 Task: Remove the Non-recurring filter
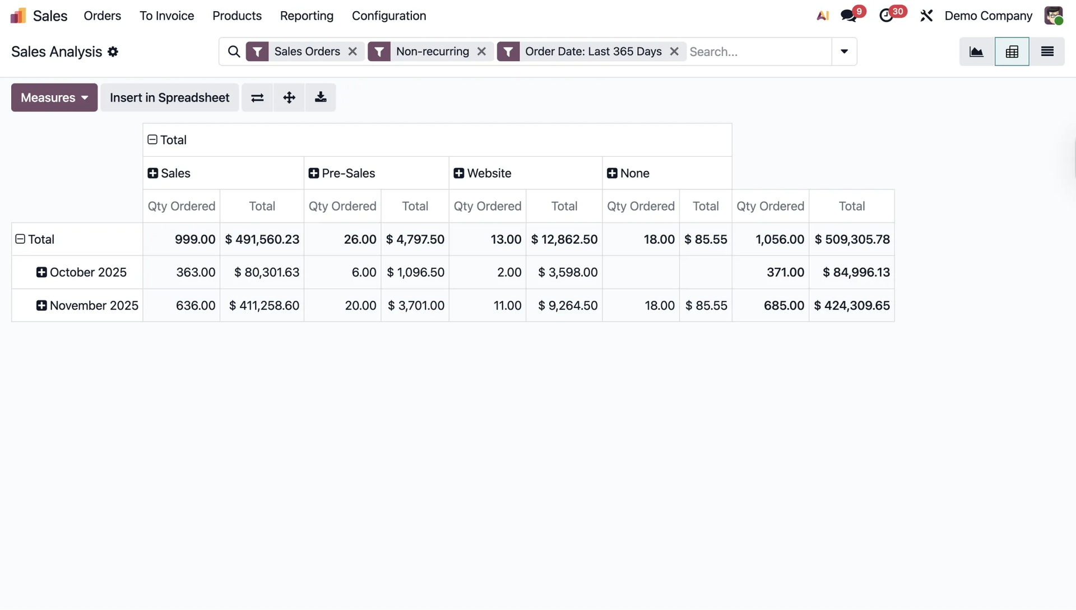click(481, 52)
